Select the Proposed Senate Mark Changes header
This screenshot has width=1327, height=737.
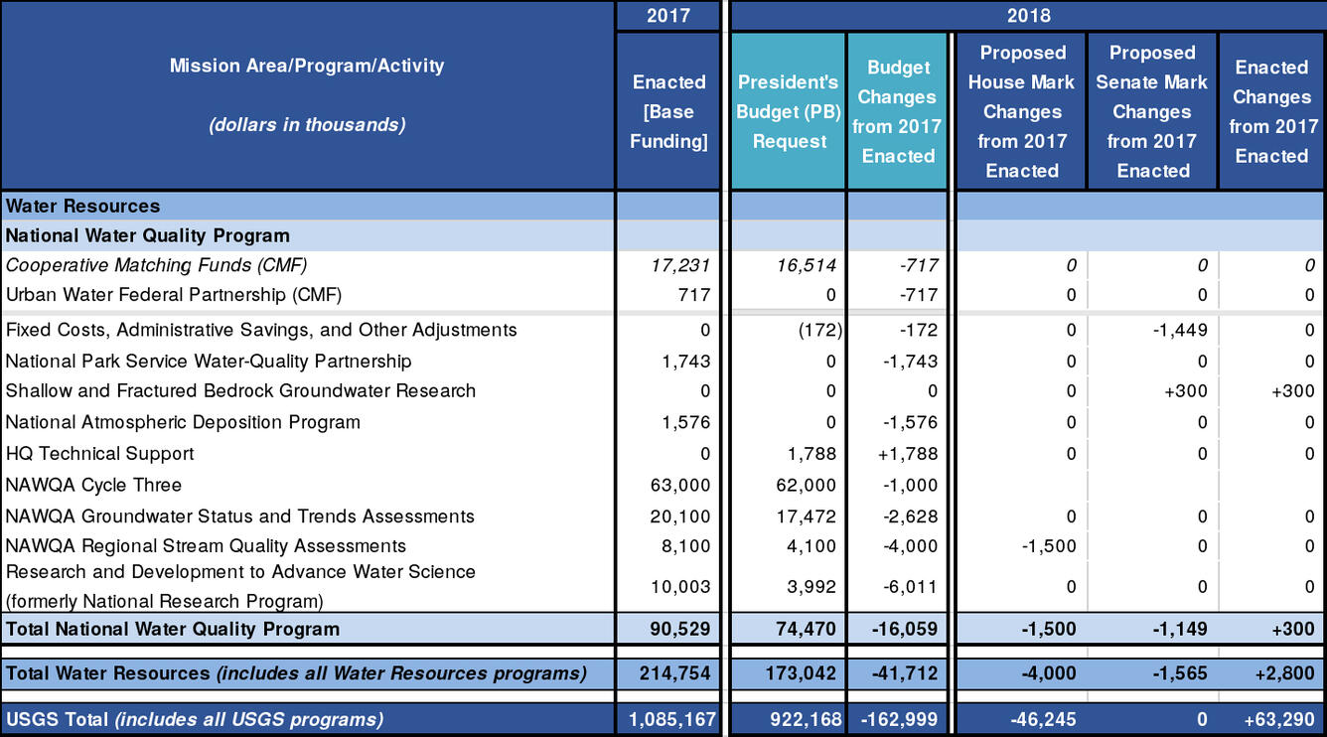[1152, 111]
